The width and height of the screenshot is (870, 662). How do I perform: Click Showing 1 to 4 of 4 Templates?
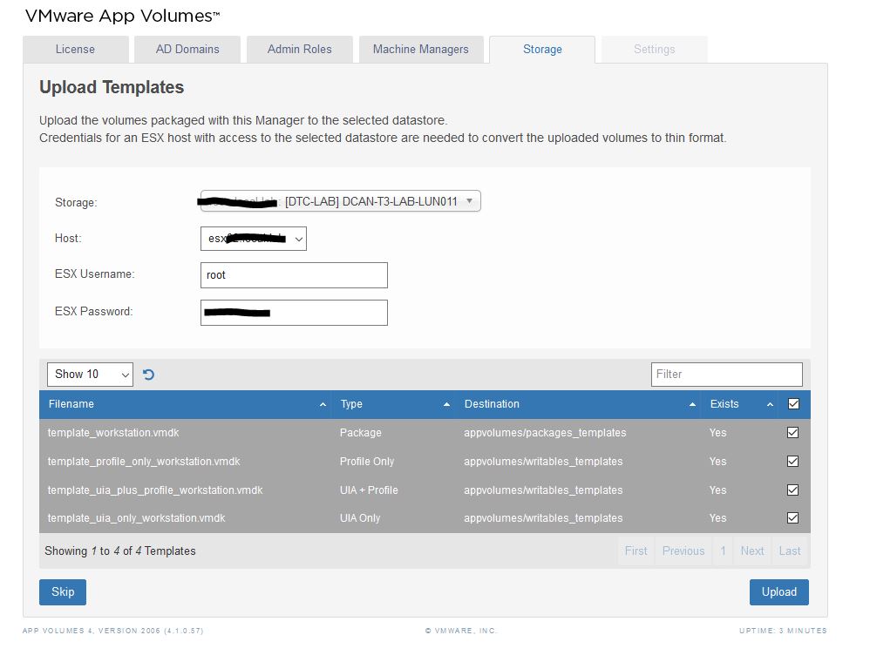pyautogui.click(x=119, y=551)
